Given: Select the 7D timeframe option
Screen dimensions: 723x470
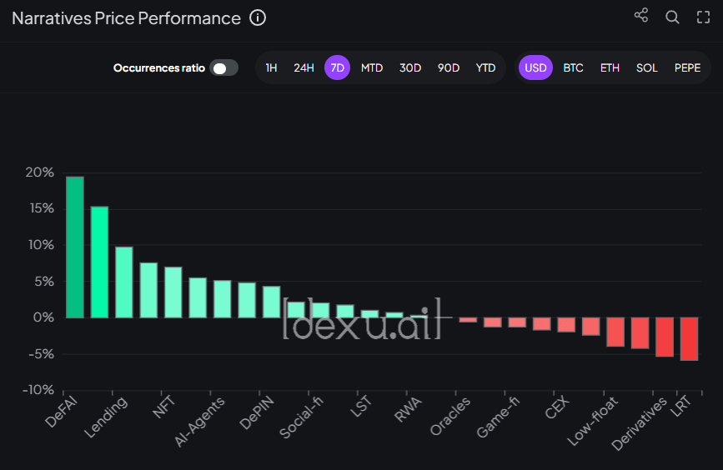Looking at the screenshot, I should pos(337,67).
